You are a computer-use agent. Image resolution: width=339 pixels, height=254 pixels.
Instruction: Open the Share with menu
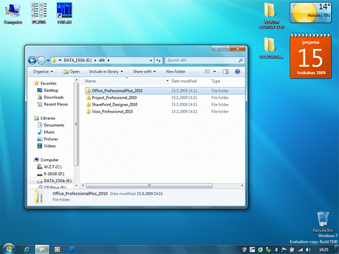[144, 72]
